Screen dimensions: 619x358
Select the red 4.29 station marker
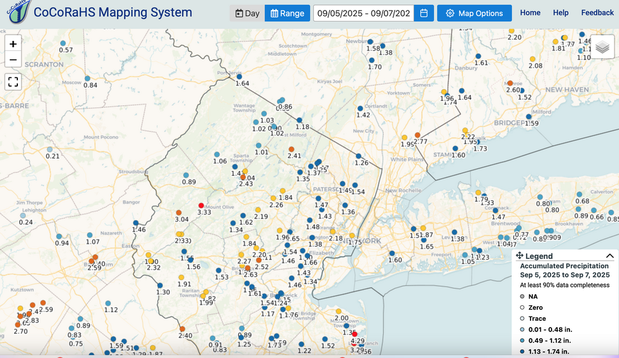pos(355,334)
